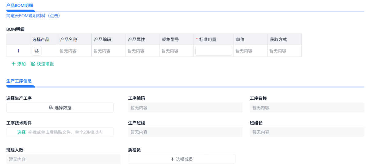This screenshot has height=166, width=368.
Task: Add a new BOM row with 添加
Action: coord(19,64)
